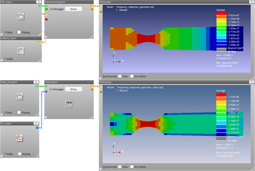Viewport: 255px width, 171px height.
Task: Collapse the FEDisplay2 glyph
Action: [251, 82]
